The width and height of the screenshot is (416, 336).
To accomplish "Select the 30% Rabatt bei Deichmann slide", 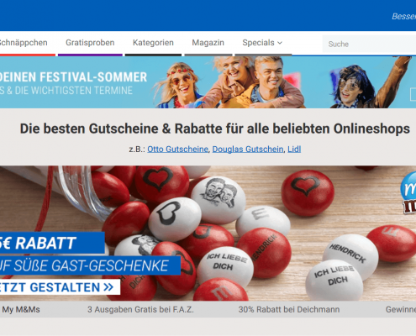I will click(289, 310).
